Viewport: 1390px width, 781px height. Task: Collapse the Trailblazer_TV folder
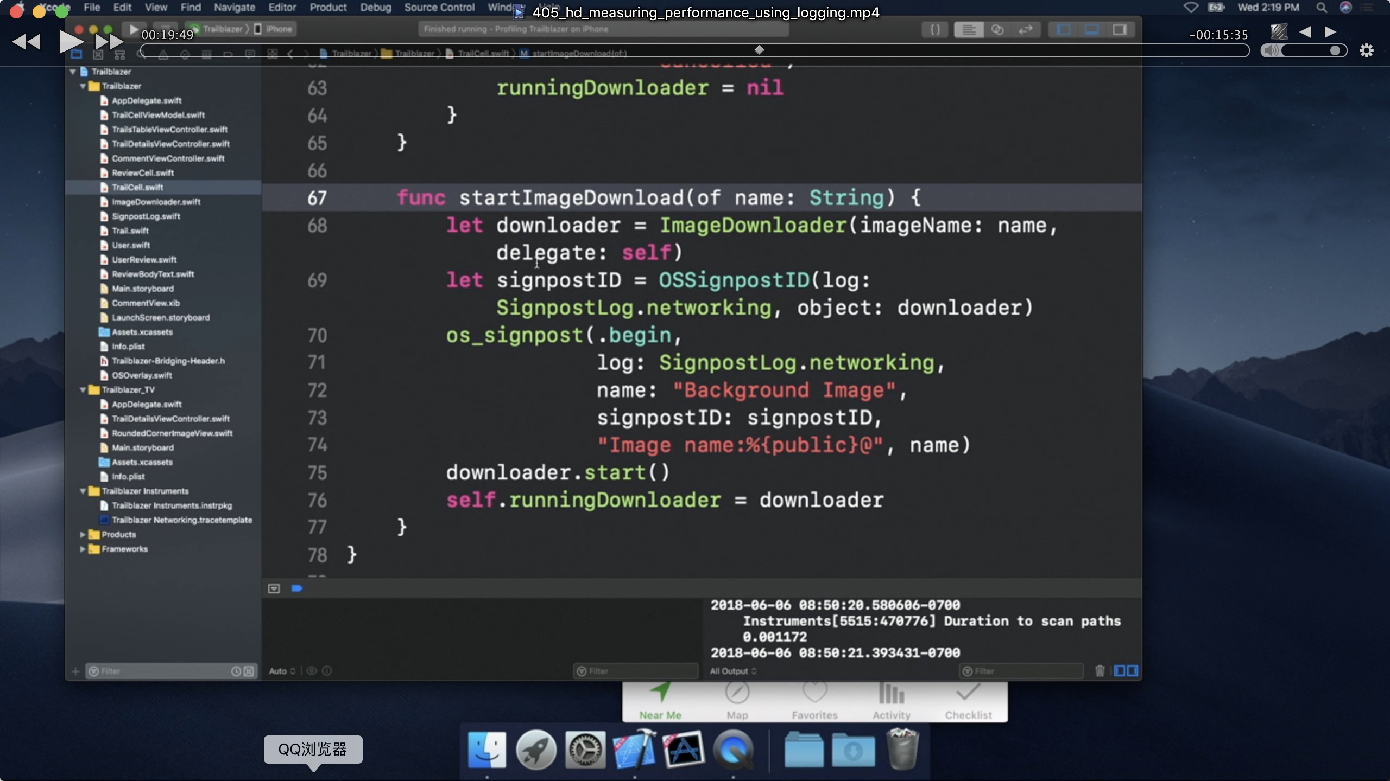click(83, 390)
